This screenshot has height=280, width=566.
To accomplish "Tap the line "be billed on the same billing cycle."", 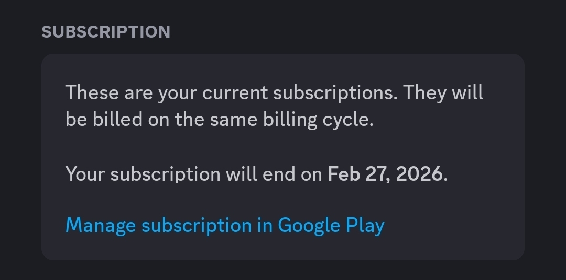I will tap(219, 120).
